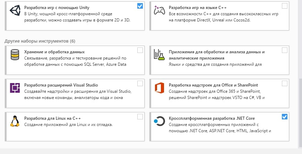Enable C++ game development checkbox
The image size is (302, 154).
(x=285, y=6)
